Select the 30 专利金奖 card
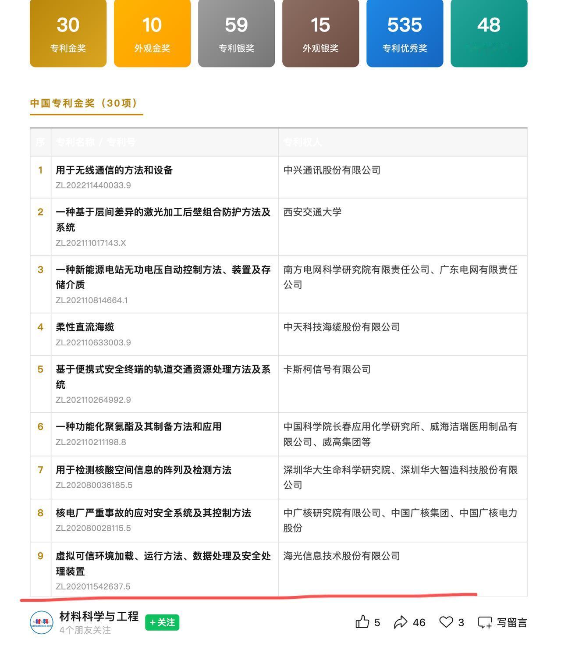Image resolution: width=561 pixels, height=646 pixels. tap(68, 33)
